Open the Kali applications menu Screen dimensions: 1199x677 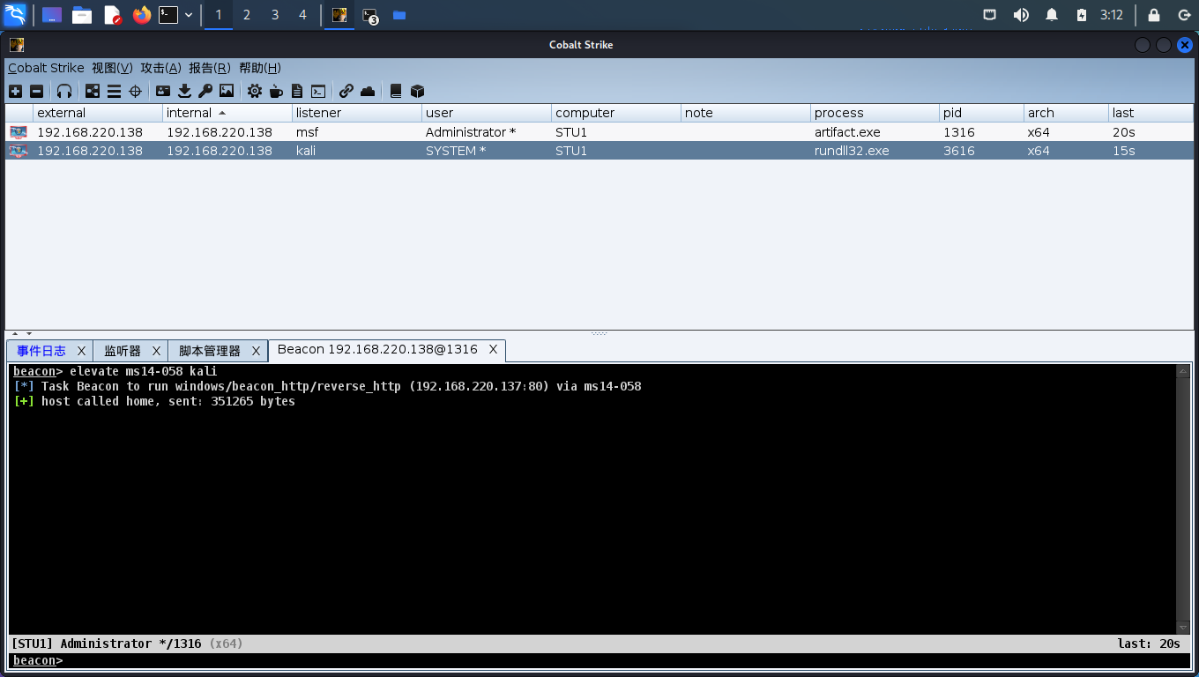(x=15, y=15)
